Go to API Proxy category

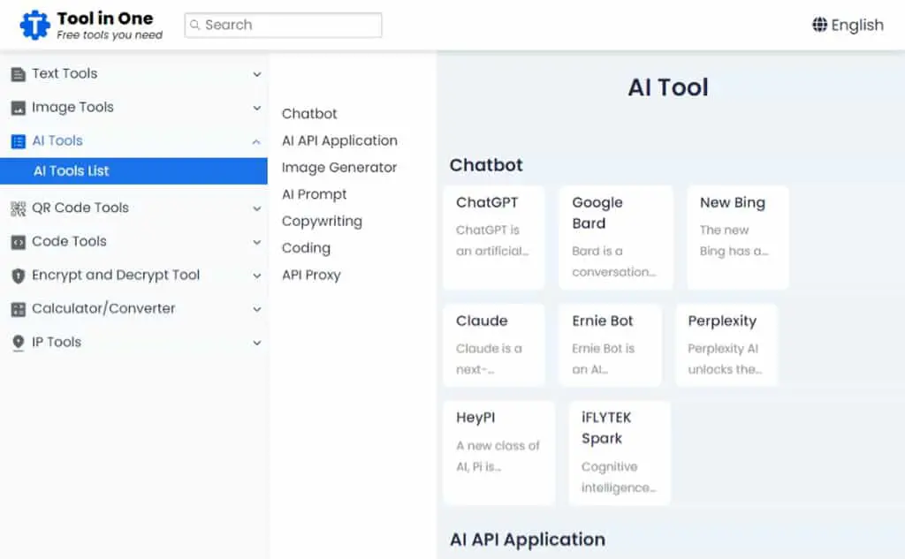click(311, 276)
